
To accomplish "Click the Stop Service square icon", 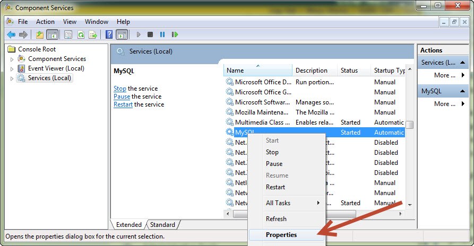I will click(x=150, y=34).
